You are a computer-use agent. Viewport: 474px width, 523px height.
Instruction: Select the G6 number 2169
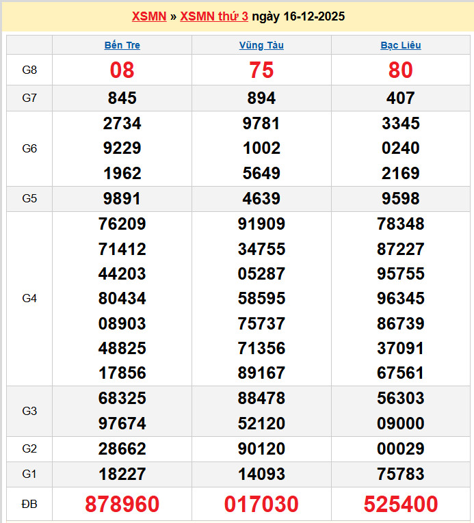[x=401, y=173]
